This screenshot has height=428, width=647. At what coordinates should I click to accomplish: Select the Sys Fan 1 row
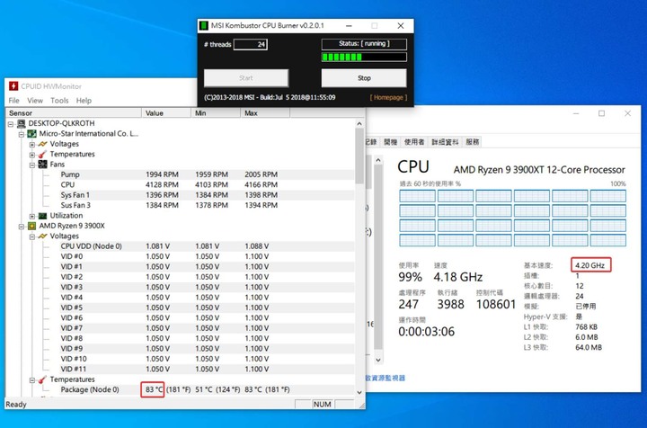[x=207, y=195]
